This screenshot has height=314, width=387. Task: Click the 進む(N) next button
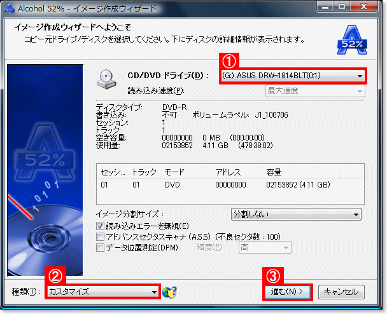(x=288, y=292)
